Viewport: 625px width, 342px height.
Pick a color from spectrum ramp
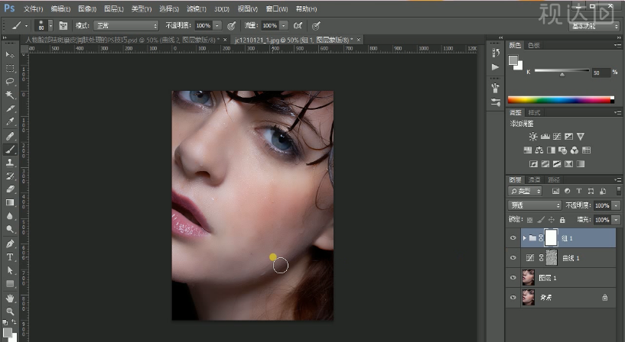click(561, 100)
